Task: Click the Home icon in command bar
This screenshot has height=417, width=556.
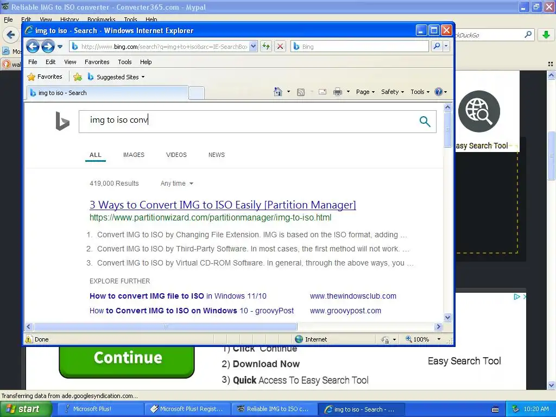Action: (x=277, y=92)
